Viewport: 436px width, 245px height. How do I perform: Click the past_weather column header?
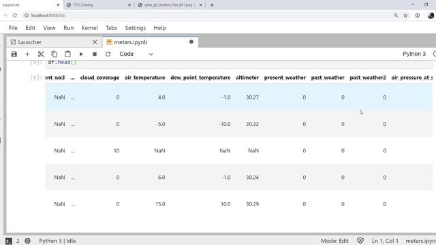click(x=328, y=78)
